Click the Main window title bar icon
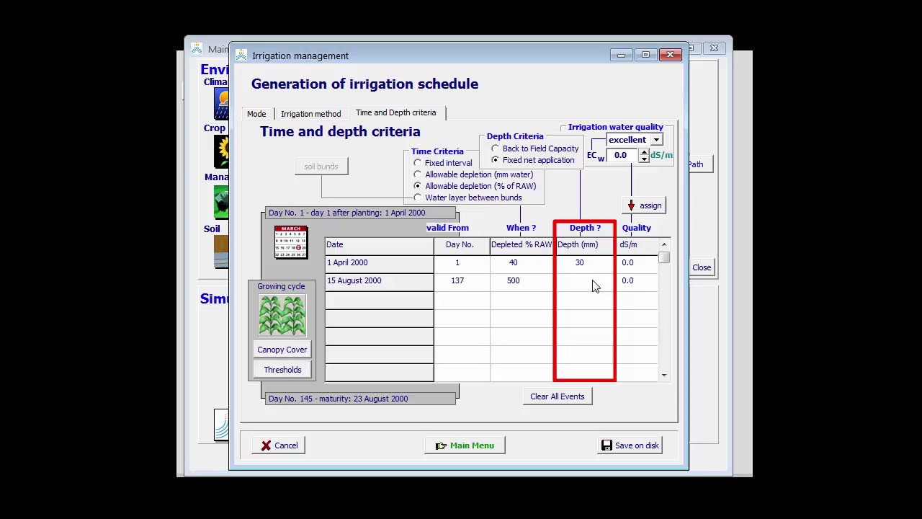The width and height of the screenshot is (922, 519). [197, 49]
